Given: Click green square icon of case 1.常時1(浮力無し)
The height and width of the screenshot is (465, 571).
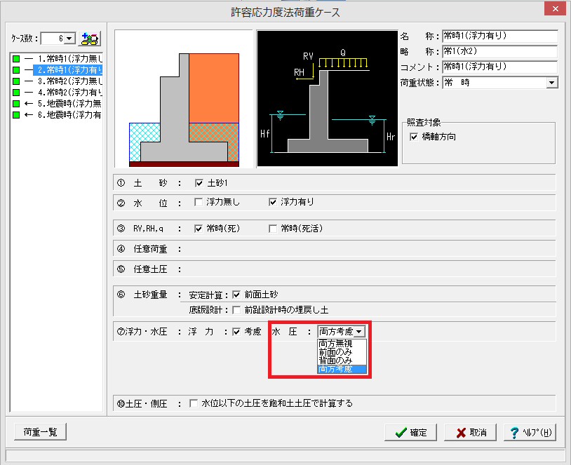Looking at the screenshot, I should click(x=16, y=59).
